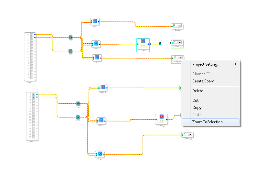257x170 pixels.
Task: Select the Gain1_2 amplifier icon with 0.5
Action: [162, 117]
